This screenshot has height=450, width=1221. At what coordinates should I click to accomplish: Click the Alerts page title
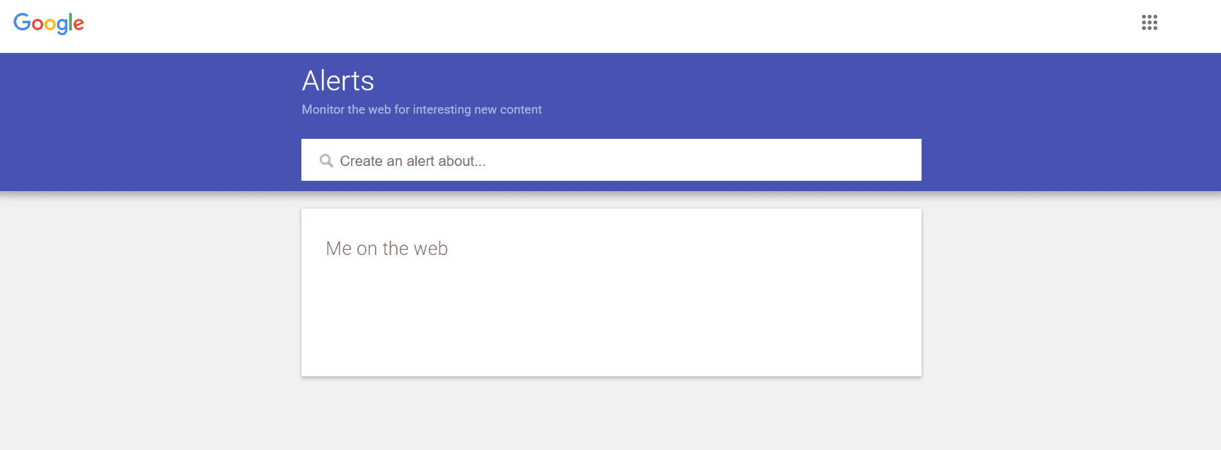point(337,80)
